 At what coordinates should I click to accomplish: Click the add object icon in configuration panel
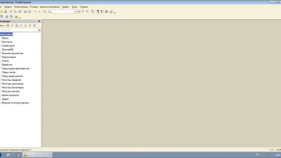point(8,25)
